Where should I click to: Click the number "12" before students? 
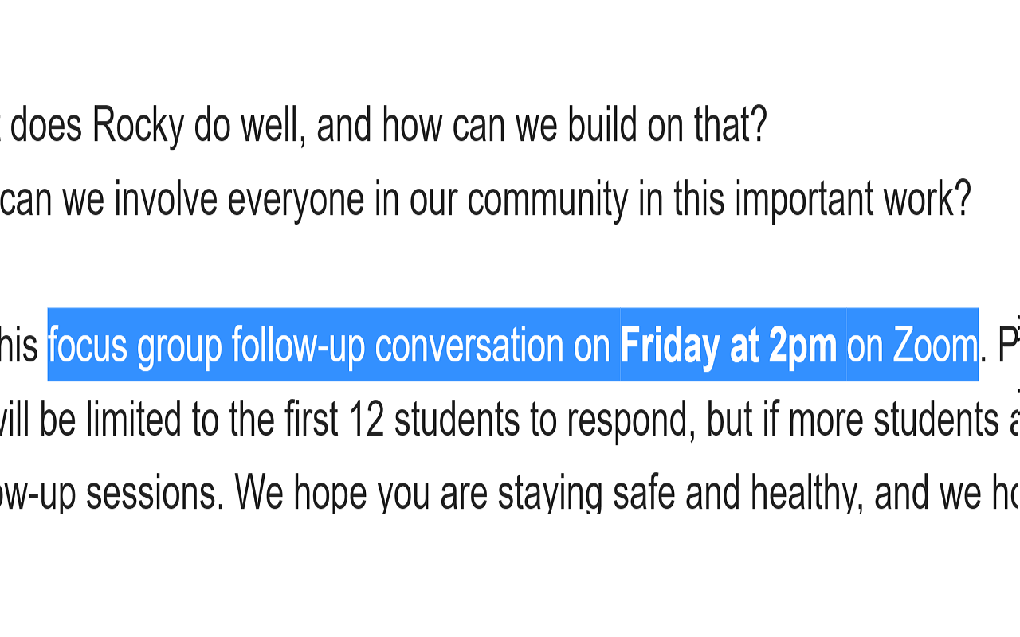click(367, 420)
